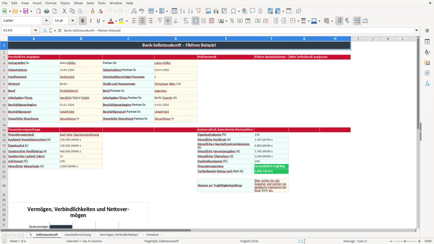Apply the yellow background color swatch
The width and height of the screenshot is (434, 244).
(121, 21)
